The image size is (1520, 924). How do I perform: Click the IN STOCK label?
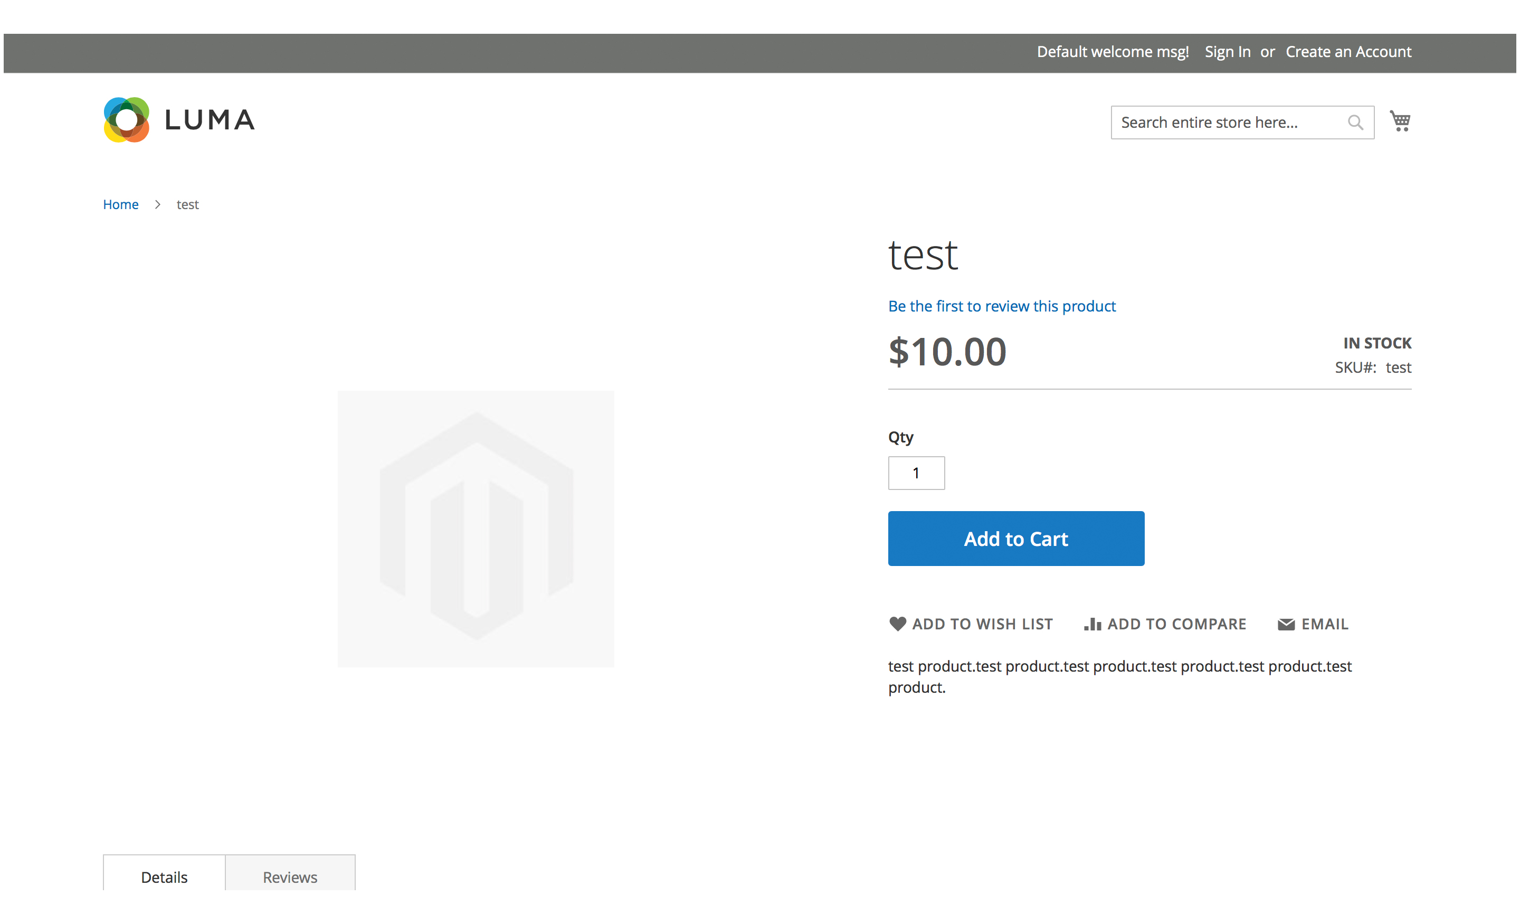(x=1377, y=343)
